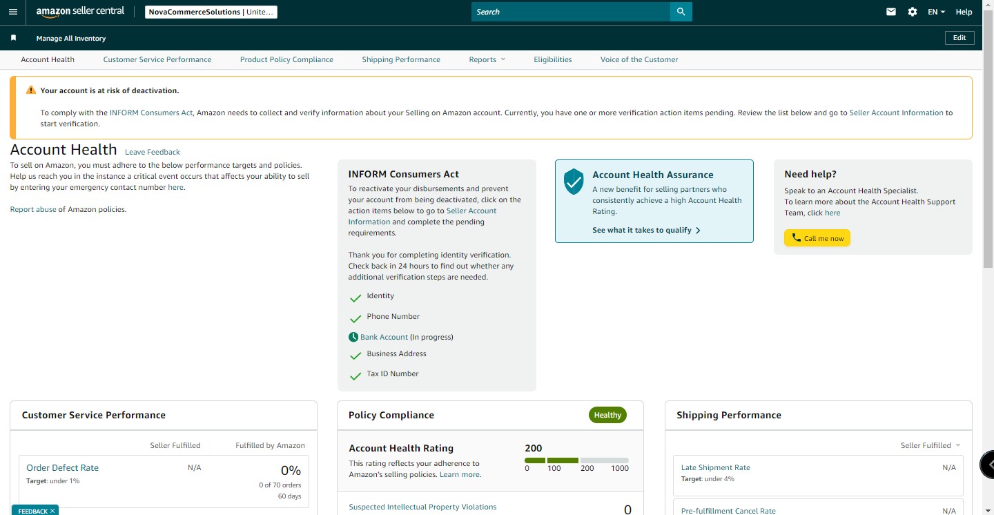Open the NovaCommerceSolutions account switcher

point(211,12)
